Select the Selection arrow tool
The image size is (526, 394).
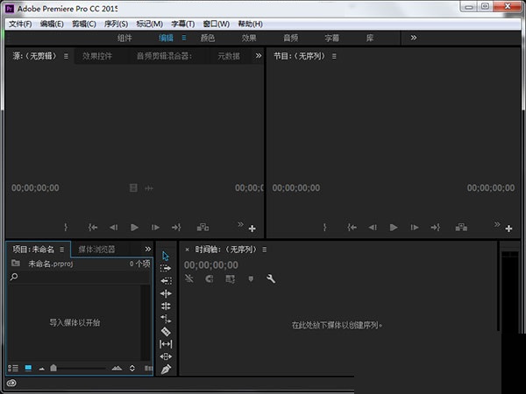pos(166,256)
